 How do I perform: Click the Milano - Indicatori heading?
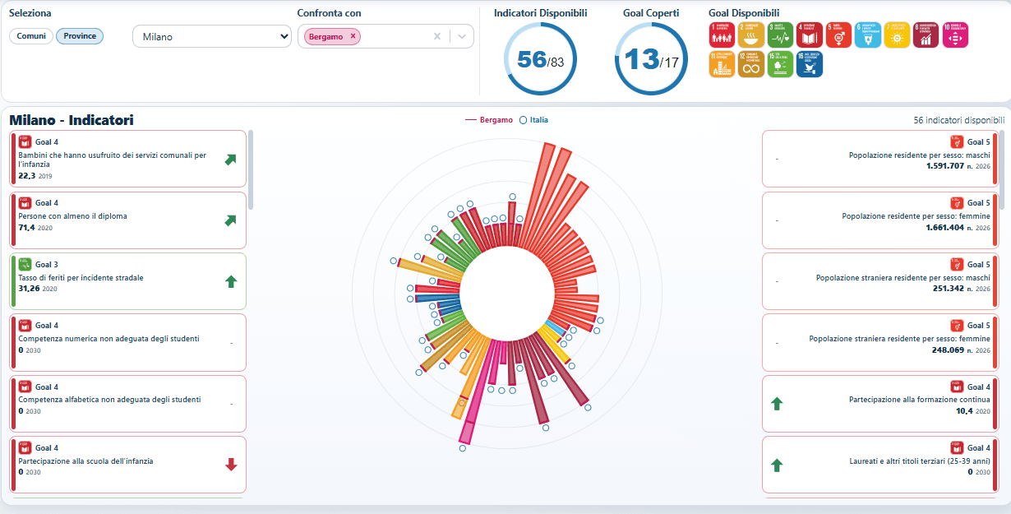pos(72,120)
